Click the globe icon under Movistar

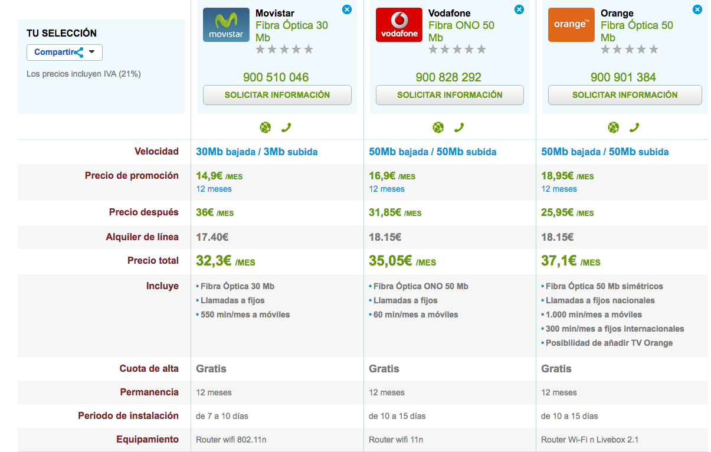coord(266,127)
